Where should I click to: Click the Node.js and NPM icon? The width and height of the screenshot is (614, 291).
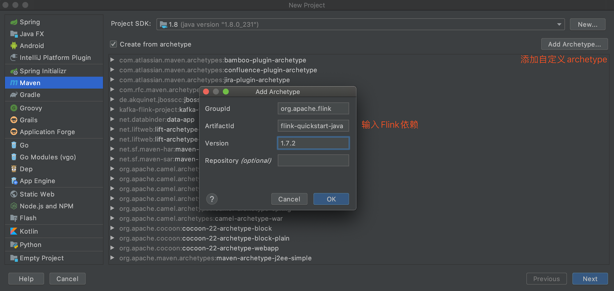click(x=14, y=206)
